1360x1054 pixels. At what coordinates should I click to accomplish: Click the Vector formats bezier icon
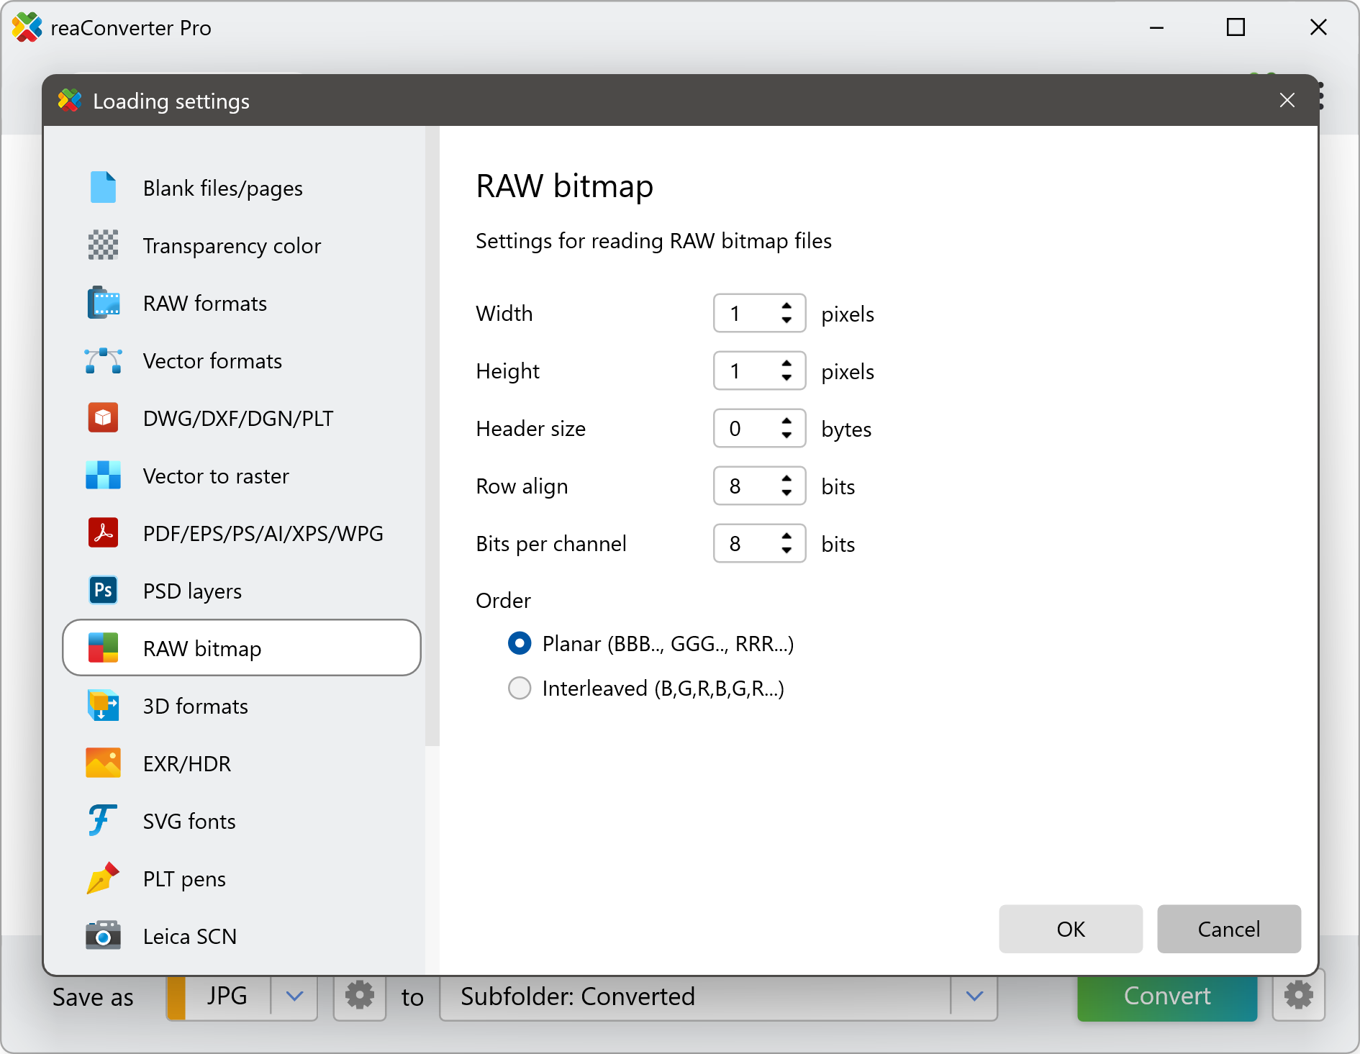click(x=103, y=360)
